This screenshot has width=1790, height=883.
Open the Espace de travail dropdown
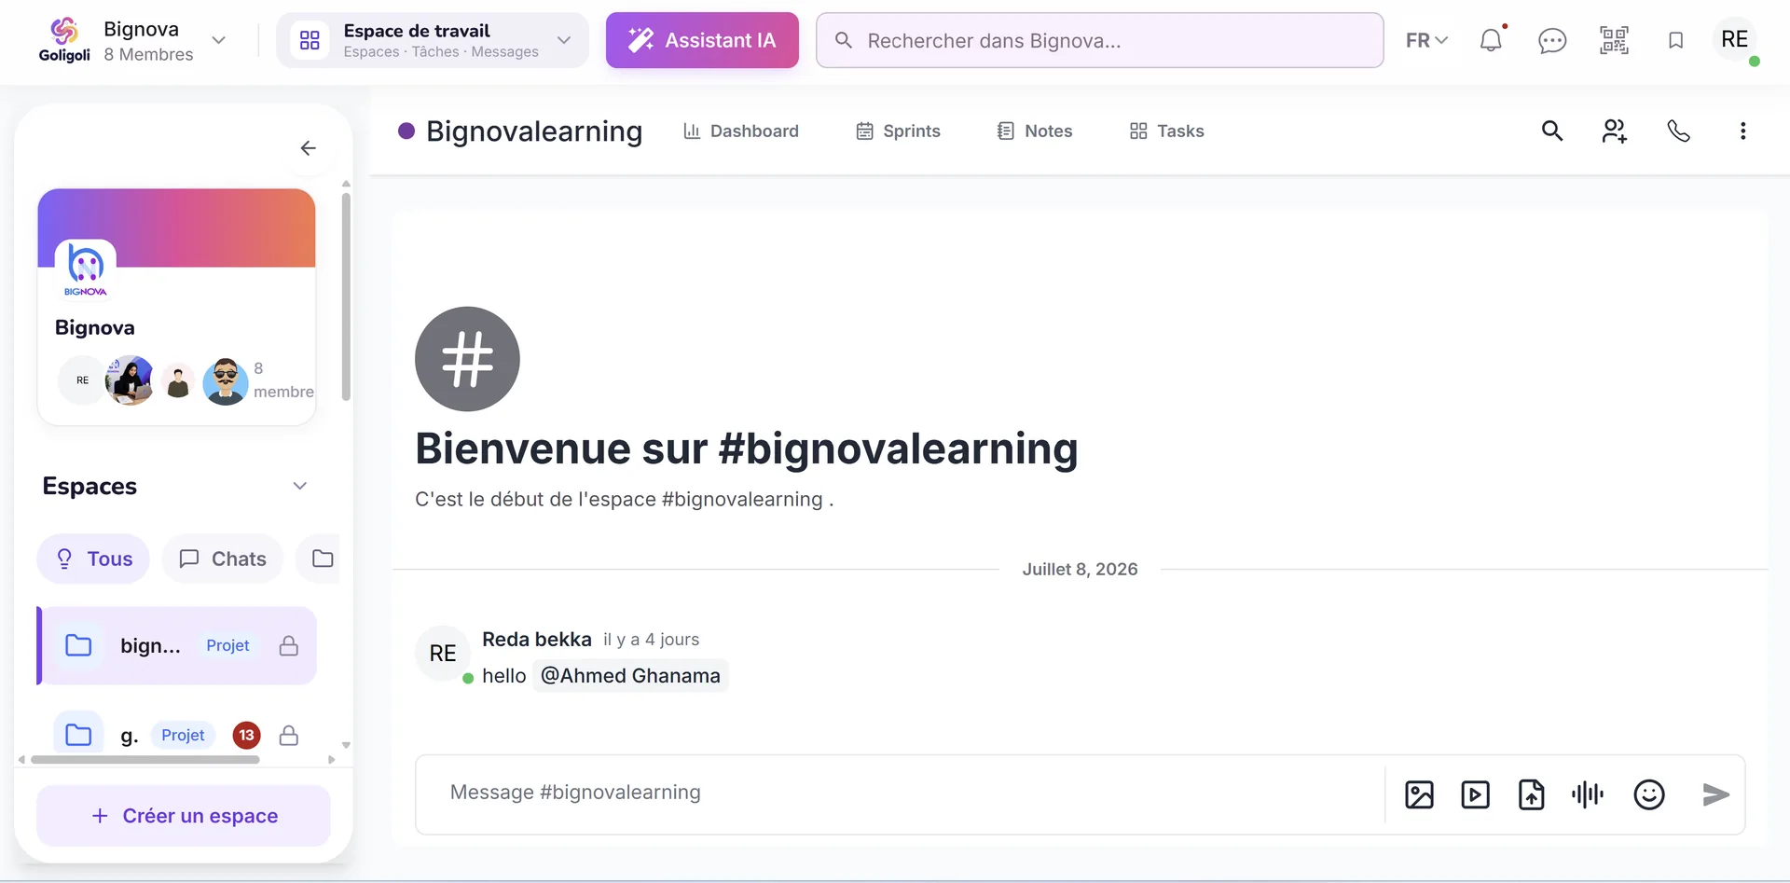(433, 40)
